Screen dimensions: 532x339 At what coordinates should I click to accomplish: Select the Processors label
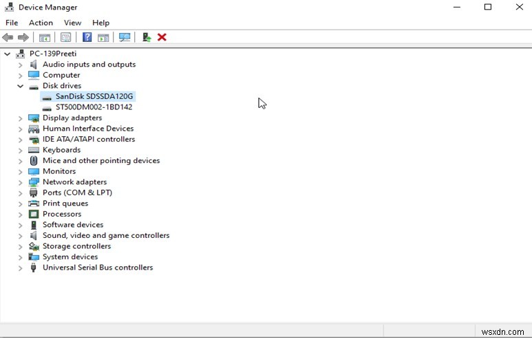click(62, 215)
